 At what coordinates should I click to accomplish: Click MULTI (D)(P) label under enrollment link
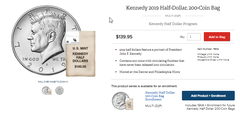click(154, 106)
